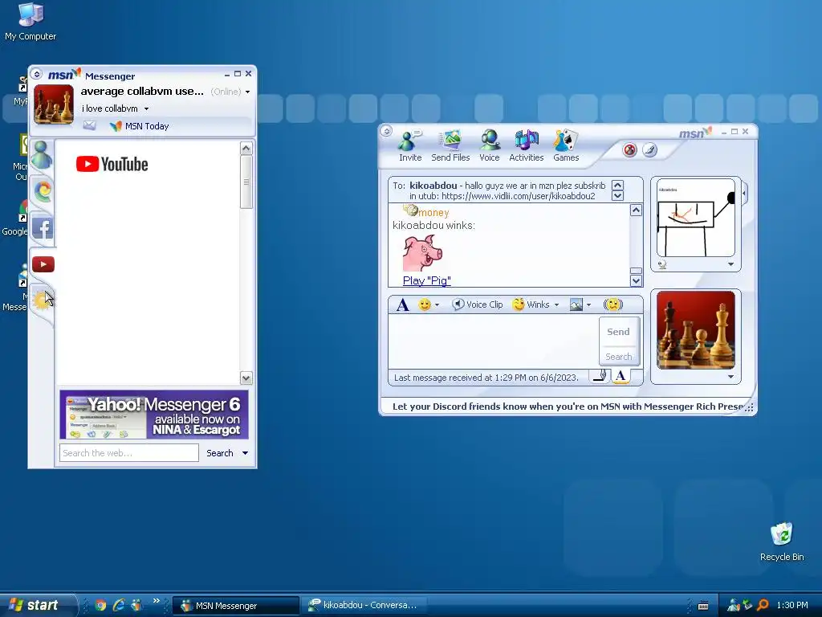Start a Voice call
Screen dimensions: 822x617
click(489, 146)
